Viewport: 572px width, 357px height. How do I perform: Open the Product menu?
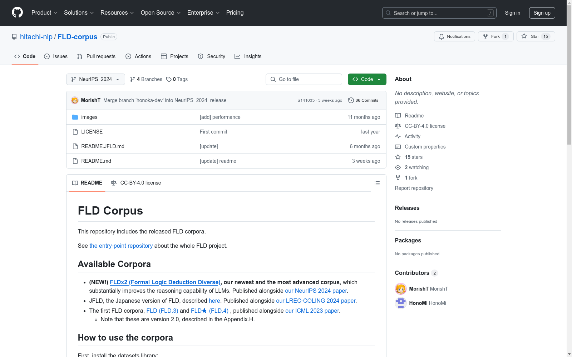click(x=44, y=13)
